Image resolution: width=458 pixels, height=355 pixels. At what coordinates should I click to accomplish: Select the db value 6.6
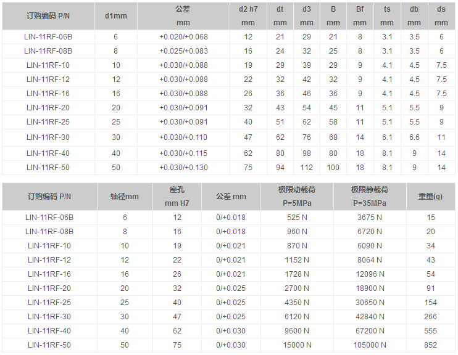tap(414, 137)
